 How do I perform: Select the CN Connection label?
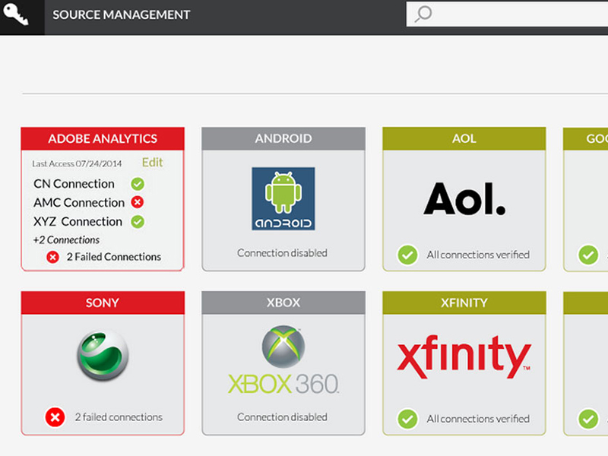74,183
